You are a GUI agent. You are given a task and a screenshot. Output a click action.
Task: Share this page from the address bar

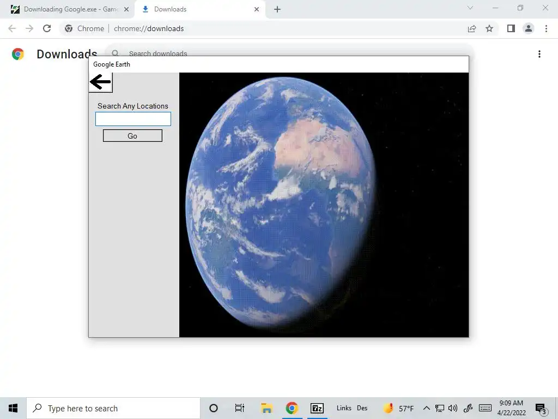(x=472, y=28)
